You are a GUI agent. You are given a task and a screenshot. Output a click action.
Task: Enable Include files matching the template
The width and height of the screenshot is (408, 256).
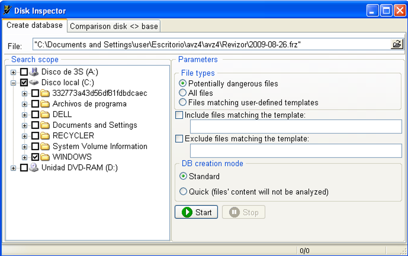179,115
